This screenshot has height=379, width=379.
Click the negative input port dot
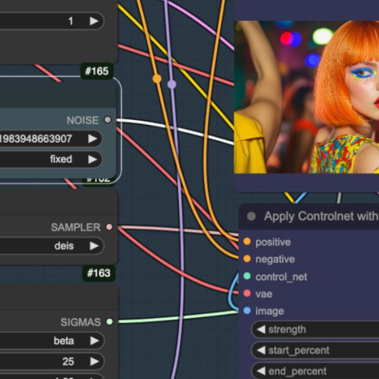pyautogui.click(x=247, y=259)
